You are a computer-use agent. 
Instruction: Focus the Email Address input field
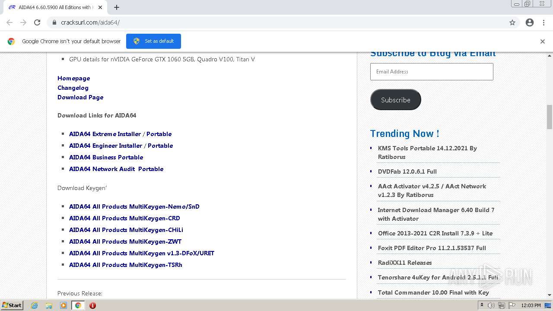click(x=432, y=72)
